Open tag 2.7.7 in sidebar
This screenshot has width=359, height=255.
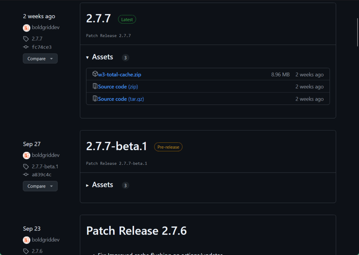tap(37, 39)
